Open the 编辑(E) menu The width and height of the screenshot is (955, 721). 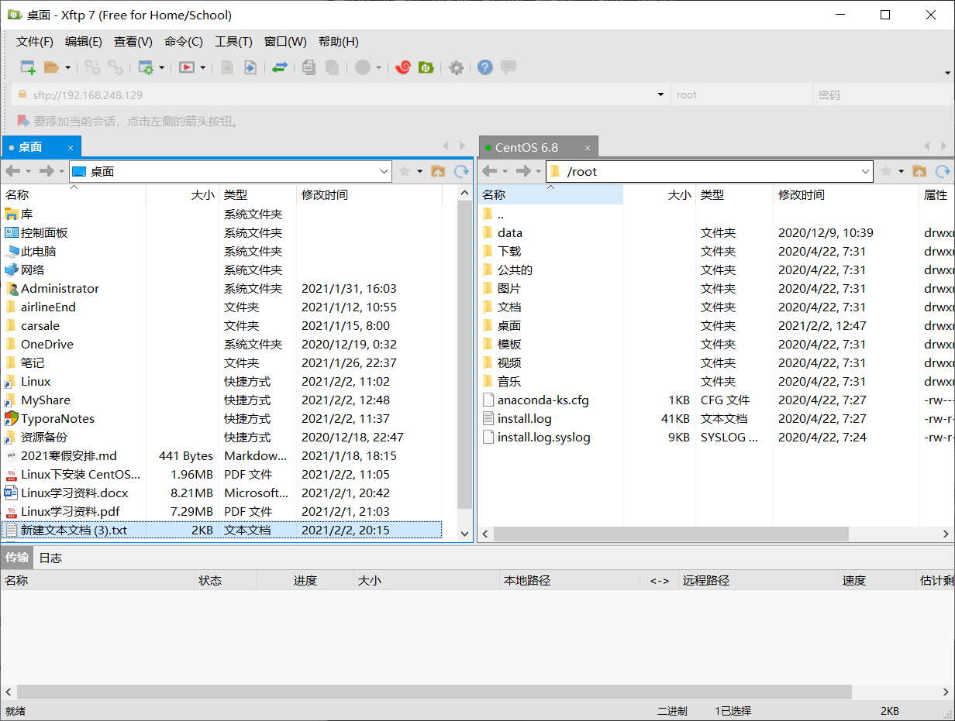(x=84, y=42)
